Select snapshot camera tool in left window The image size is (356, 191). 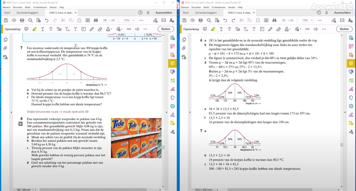pos(88,20)
